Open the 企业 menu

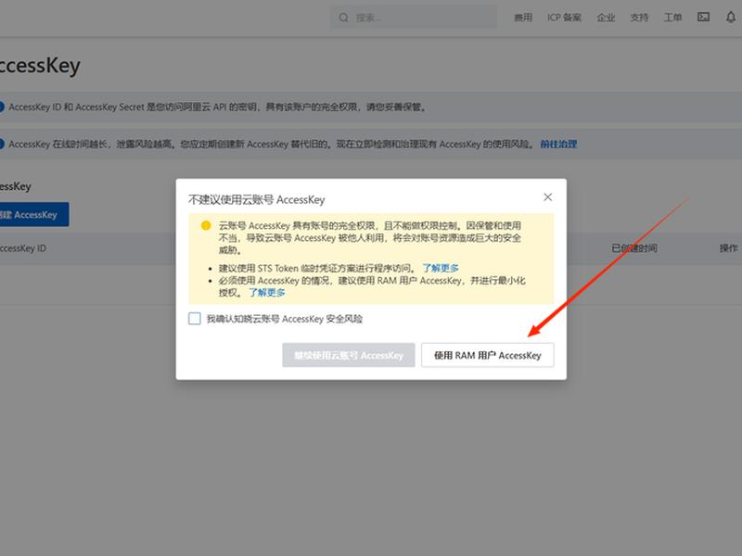[606, 18]
